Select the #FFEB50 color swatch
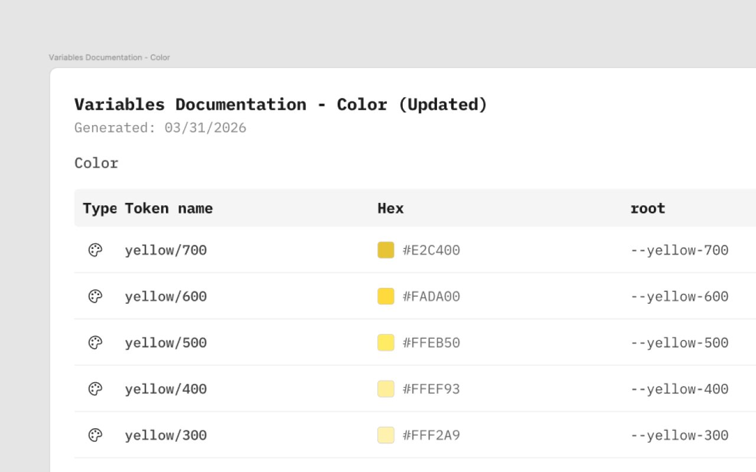Screen dimensions: 756x472 click(386, 343)
